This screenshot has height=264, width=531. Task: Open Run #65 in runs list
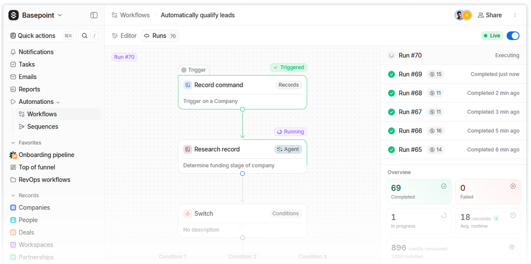tap(453, 150)
